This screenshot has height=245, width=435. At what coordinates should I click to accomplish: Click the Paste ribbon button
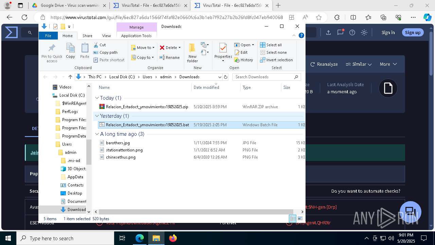point(85,51)
